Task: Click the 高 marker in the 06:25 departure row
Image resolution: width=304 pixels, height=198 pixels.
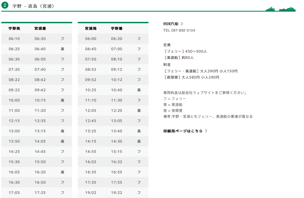Action: [62, 49]
